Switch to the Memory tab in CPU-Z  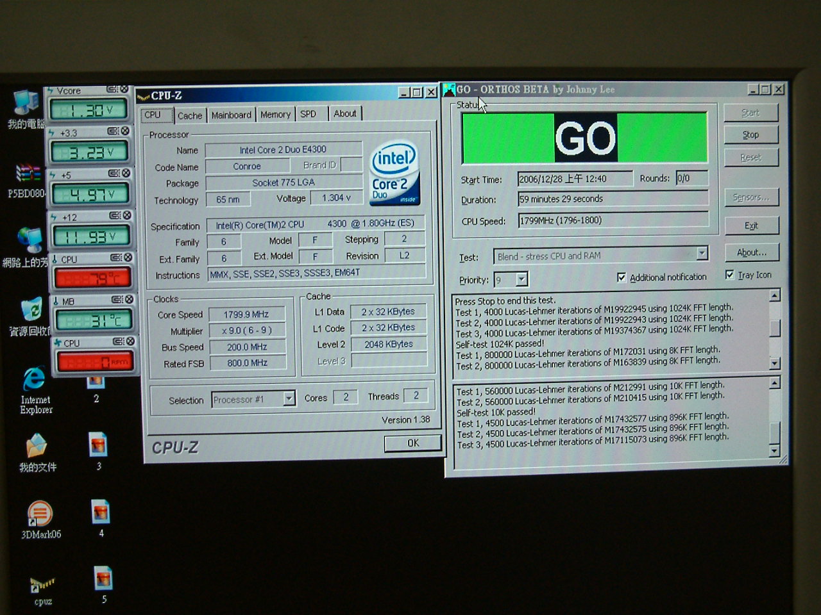pyautogui.click(x=275, y=115)
